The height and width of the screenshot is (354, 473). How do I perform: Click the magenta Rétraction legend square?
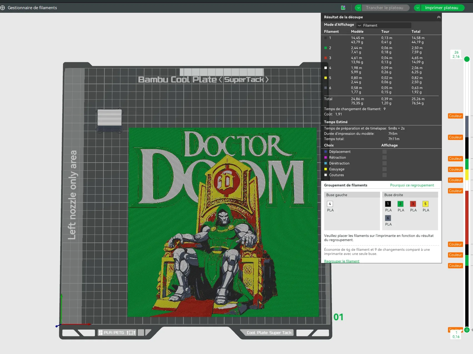click(x=326, y=158)
